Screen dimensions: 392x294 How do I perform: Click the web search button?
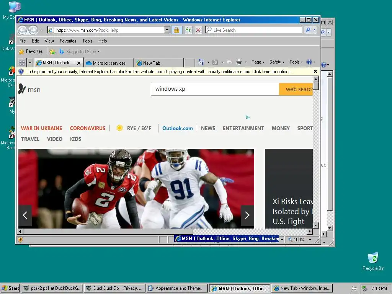pos(296,89)
